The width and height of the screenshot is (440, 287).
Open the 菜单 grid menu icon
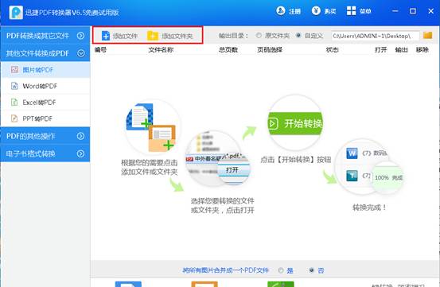click(x=351, y=11)
